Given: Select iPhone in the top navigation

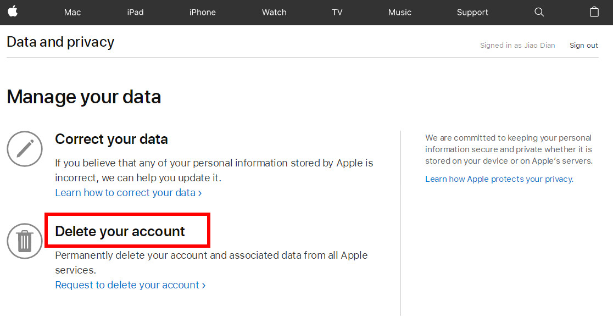Looking at the screenshot, I should pos(202,12).
